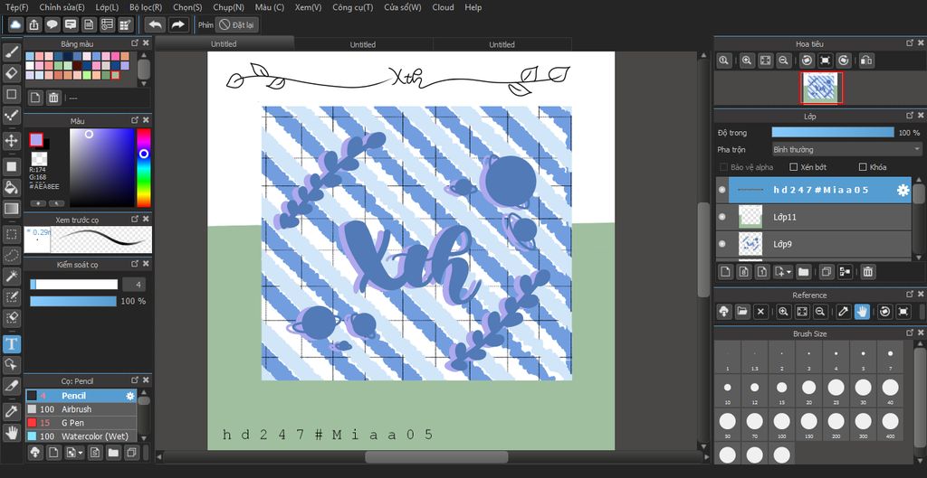Select the G Pen brush
Screen dimensions: 927x478
pos(81,423)
